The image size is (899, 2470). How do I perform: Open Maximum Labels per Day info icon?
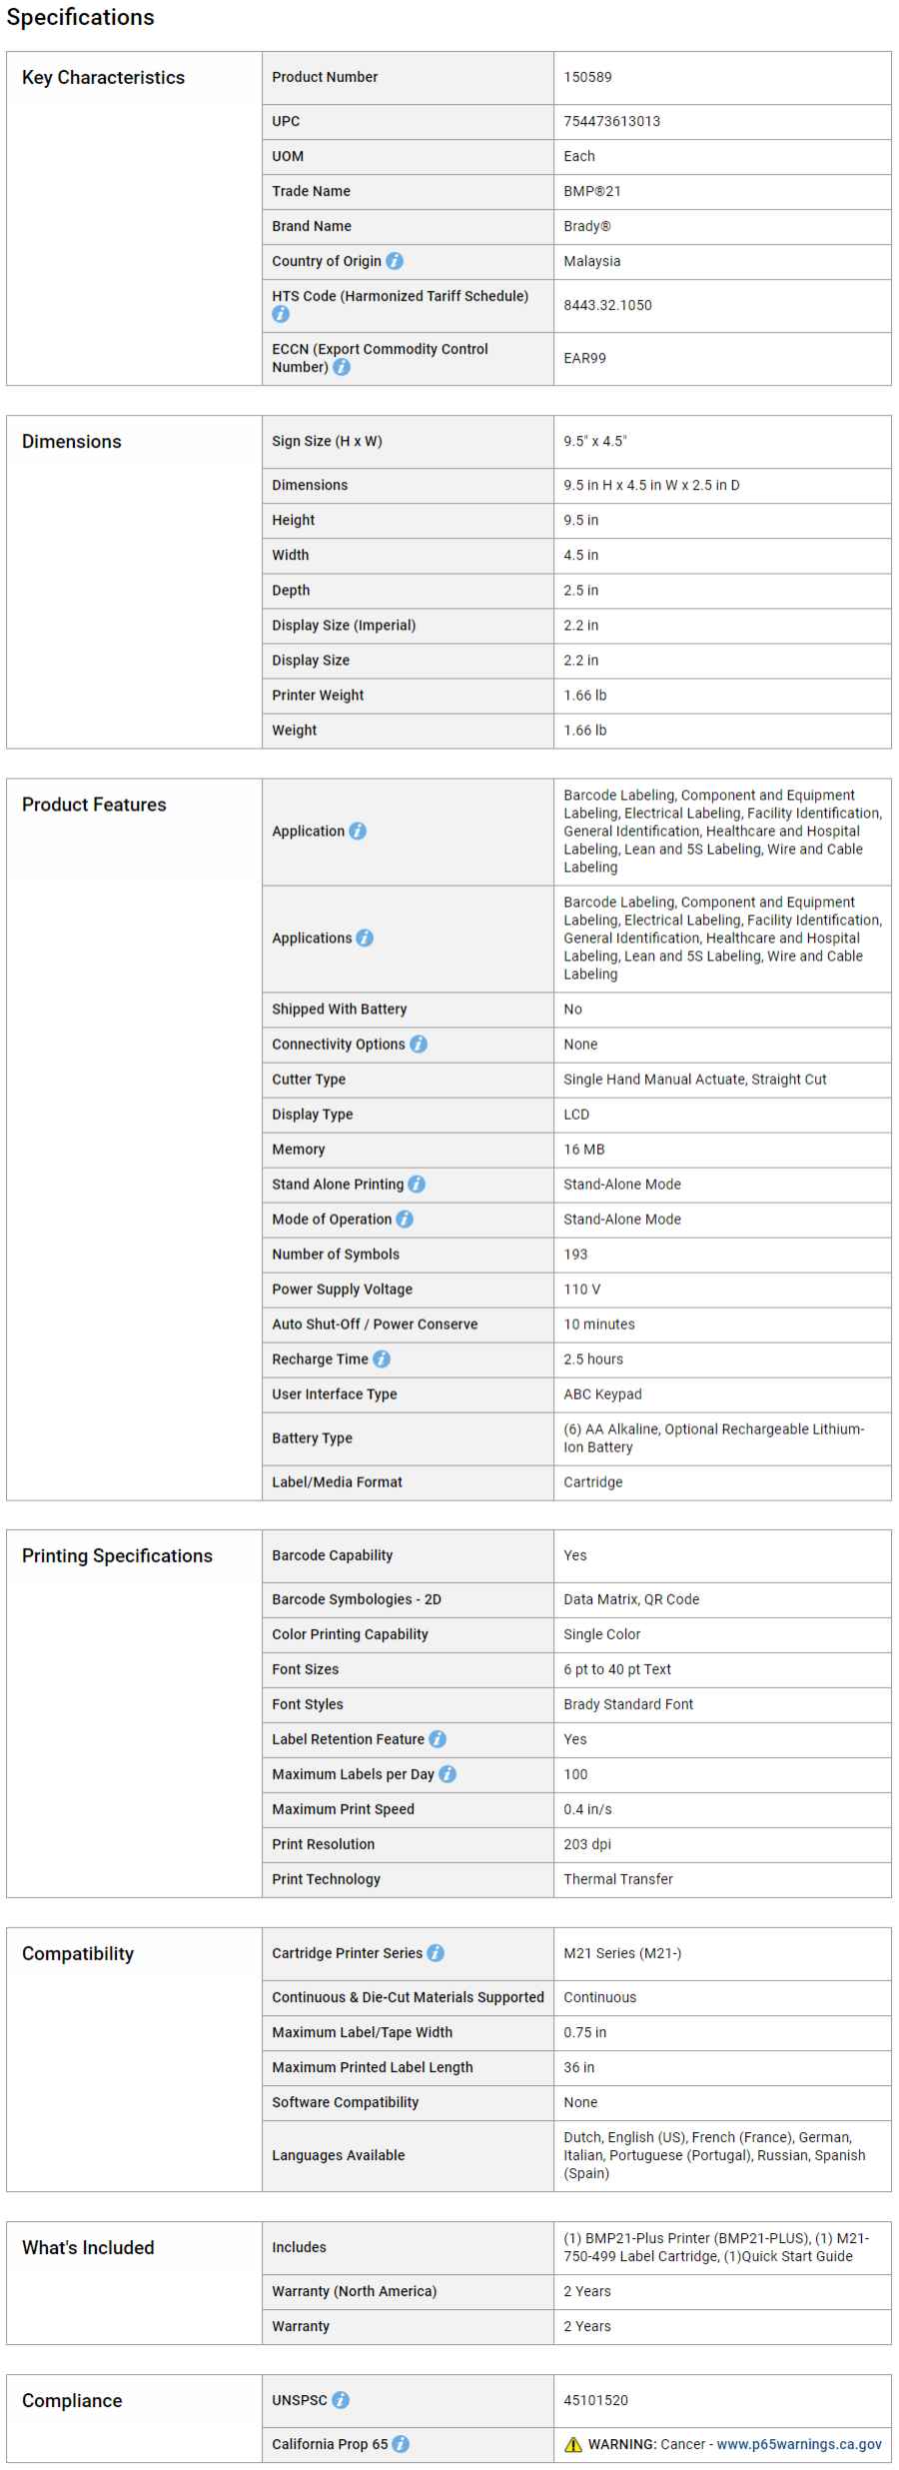coord(448,1774)
